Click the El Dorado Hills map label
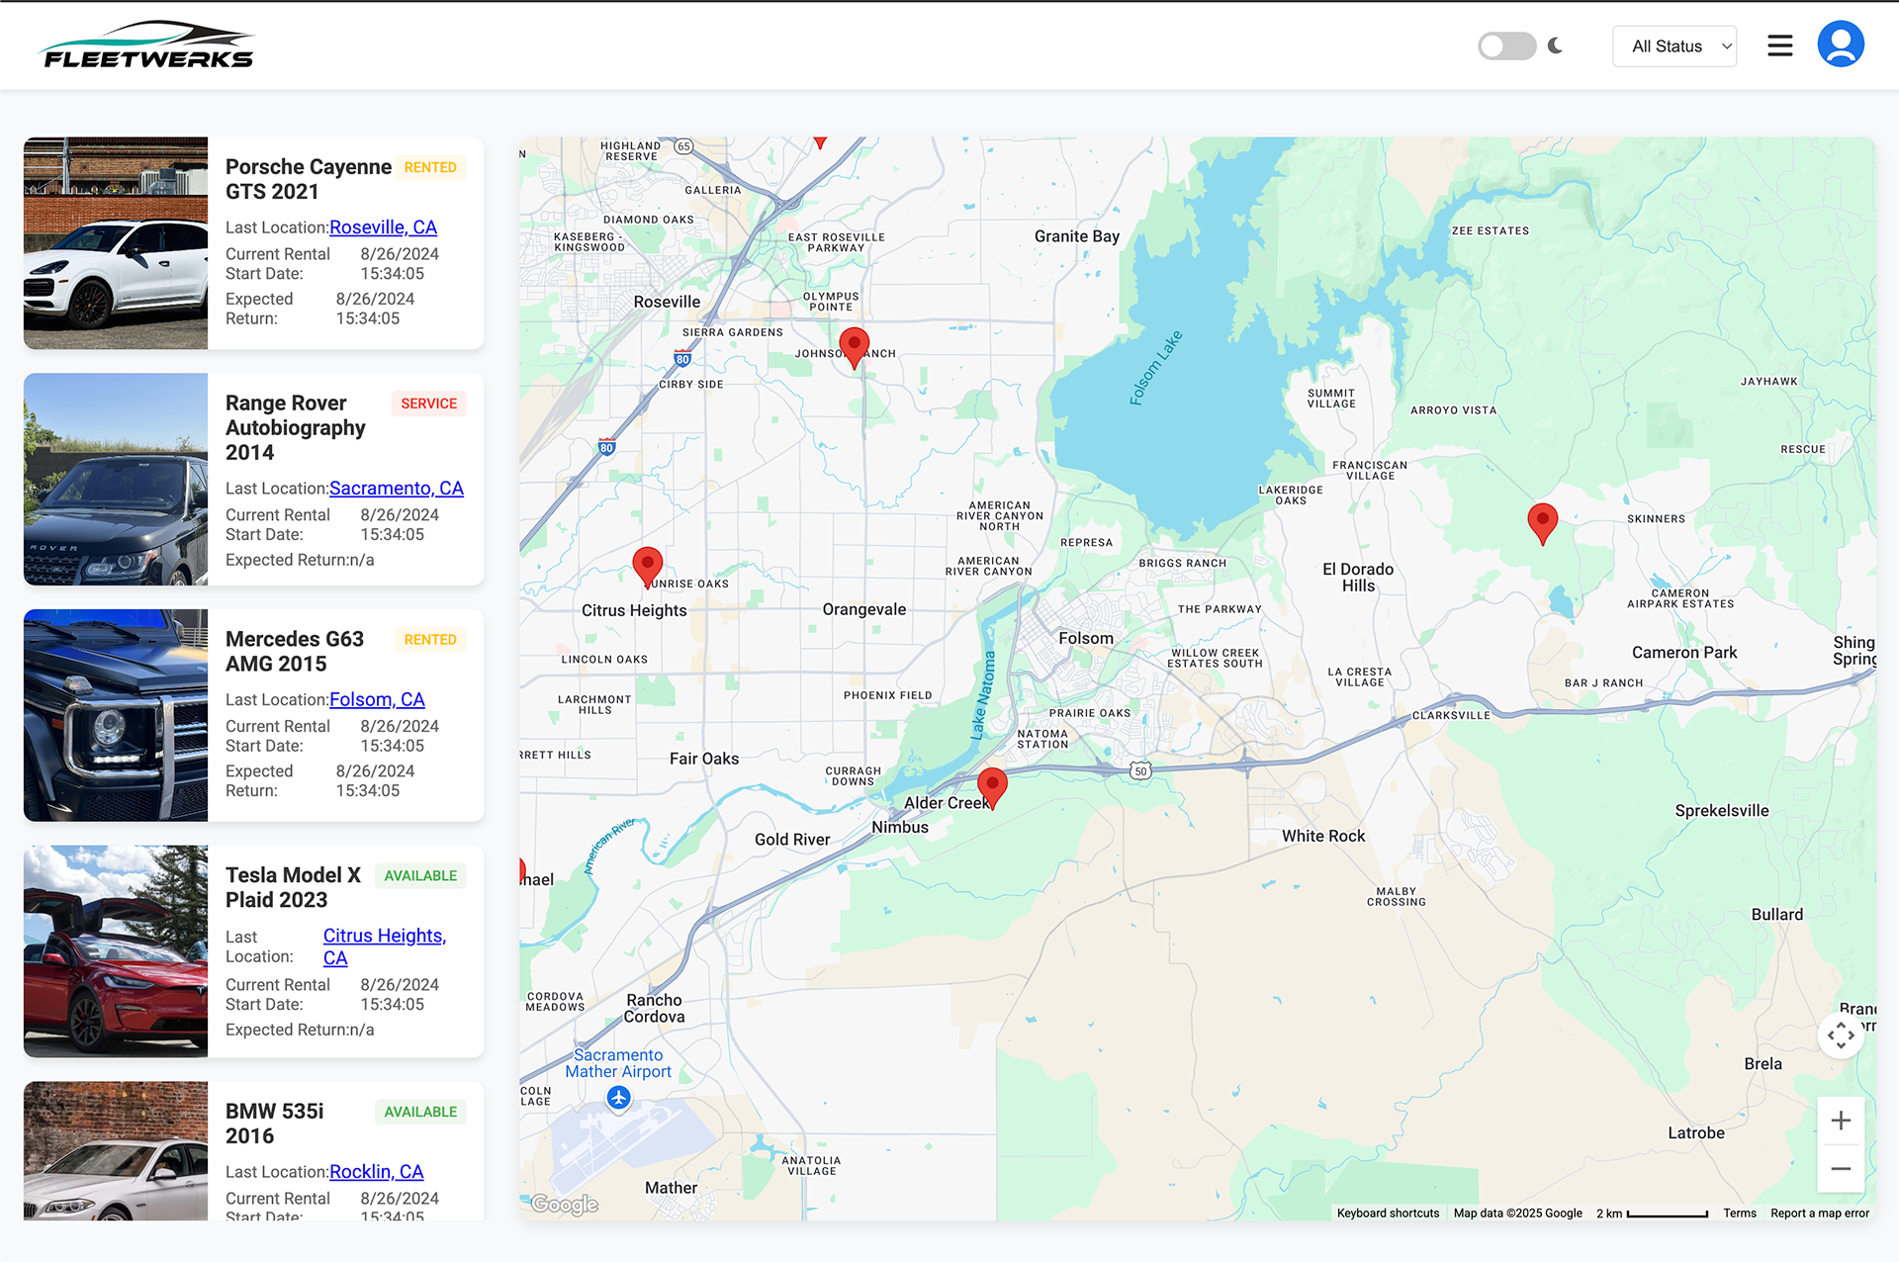1899x1262 pixels. [x=1358, y=578]
